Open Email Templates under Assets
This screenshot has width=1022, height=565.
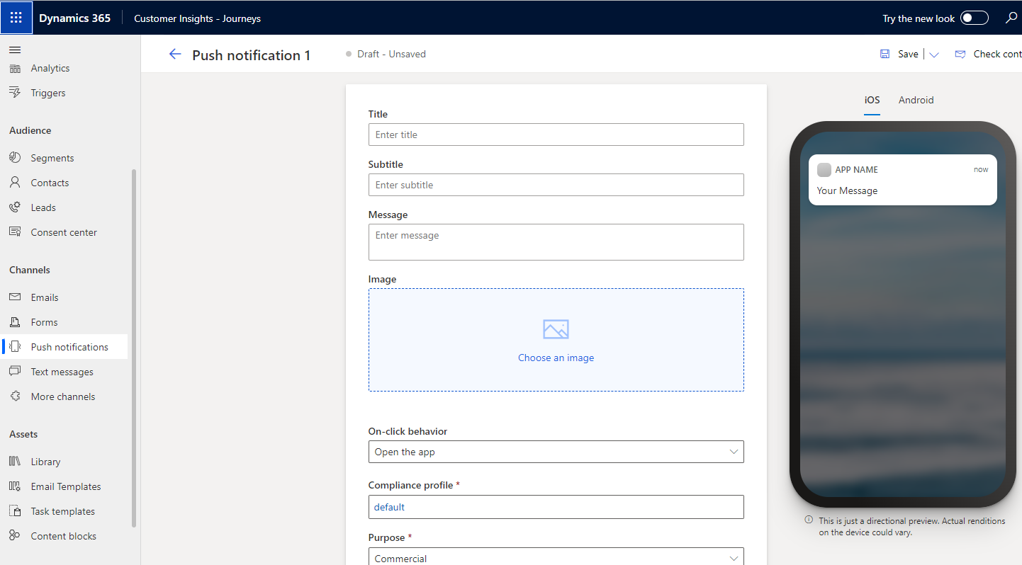(65, 486)
